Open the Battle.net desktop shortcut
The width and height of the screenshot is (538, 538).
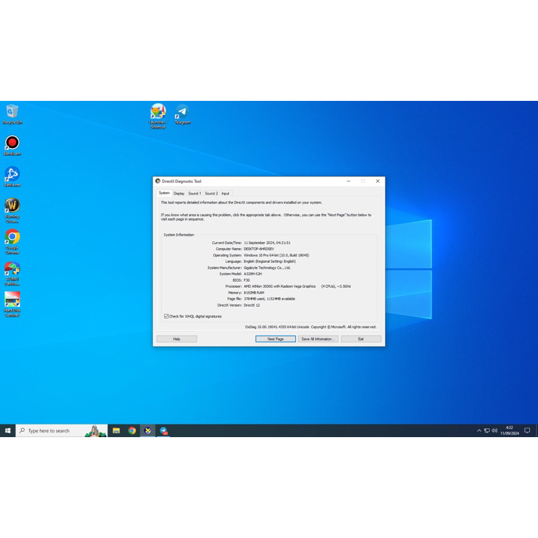(12, 174)
